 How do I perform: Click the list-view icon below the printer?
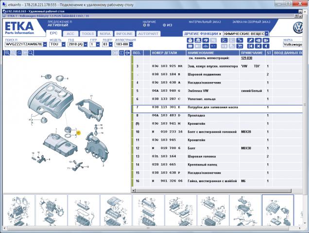[190, 46]
